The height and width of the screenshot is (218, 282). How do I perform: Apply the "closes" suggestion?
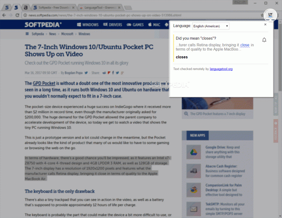[x=181, y=57]
